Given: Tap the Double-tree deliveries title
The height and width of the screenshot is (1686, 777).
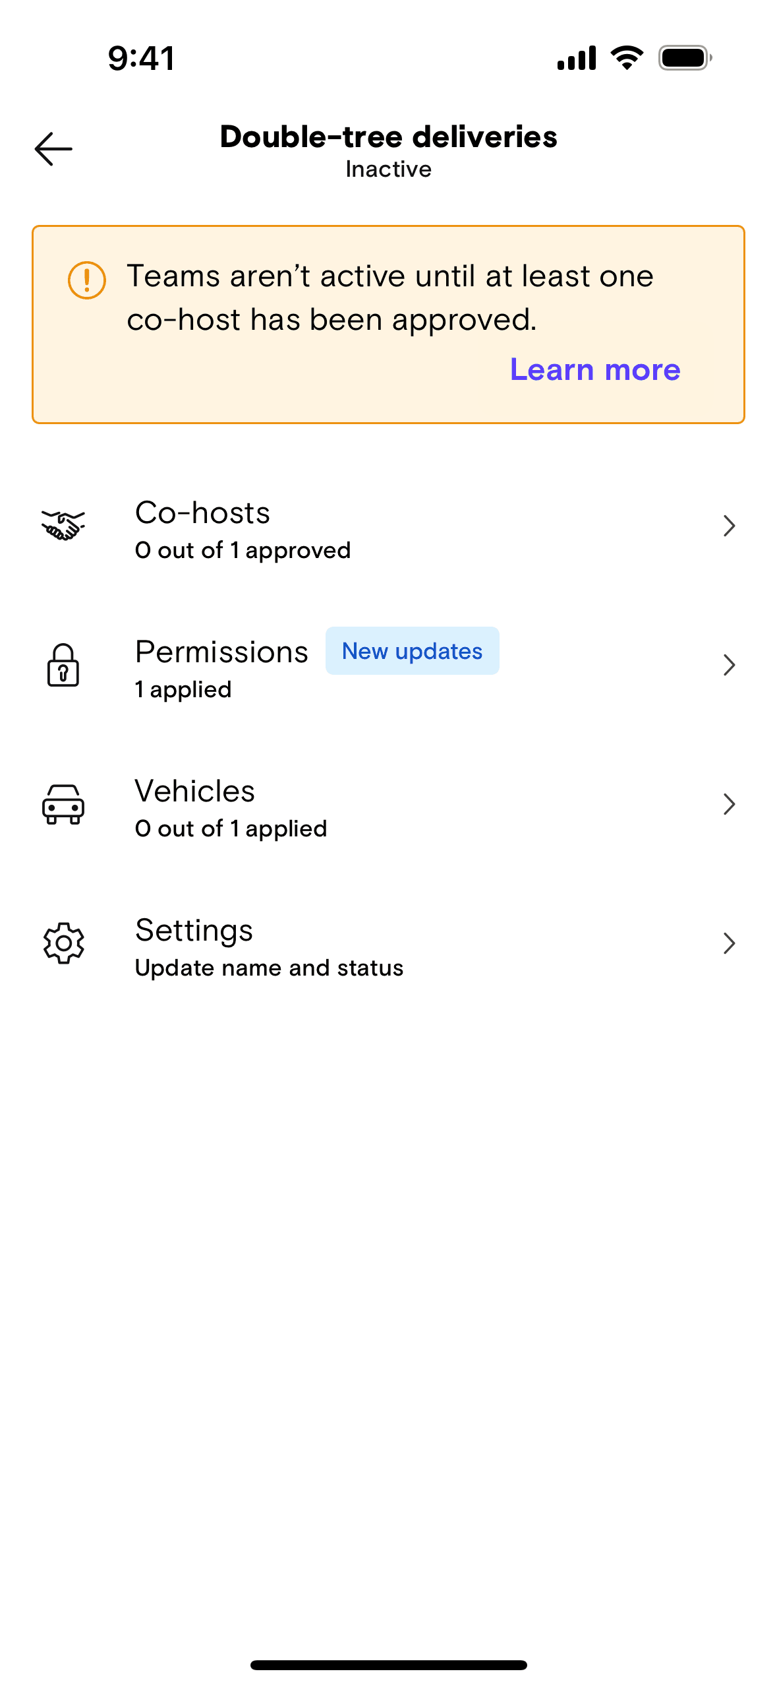Looking at the screenshot, I should click(x=388, y=137).
